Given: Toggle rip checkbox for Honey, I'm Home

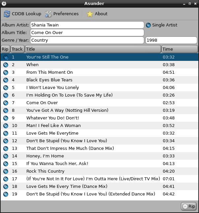Looking at the screenshot, I should point(6,156).
